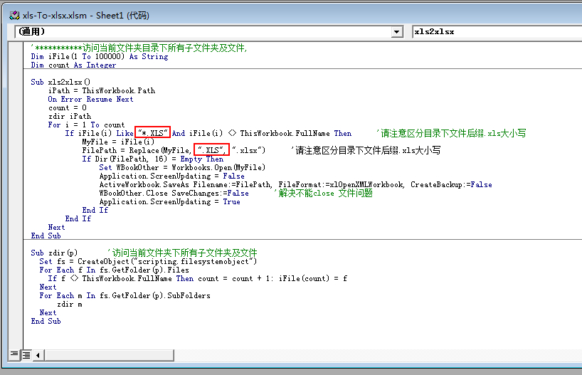This screenshot has width=582, height=375.
Task: Open the object dropdown showing (通用)
Action: point(396,32)
